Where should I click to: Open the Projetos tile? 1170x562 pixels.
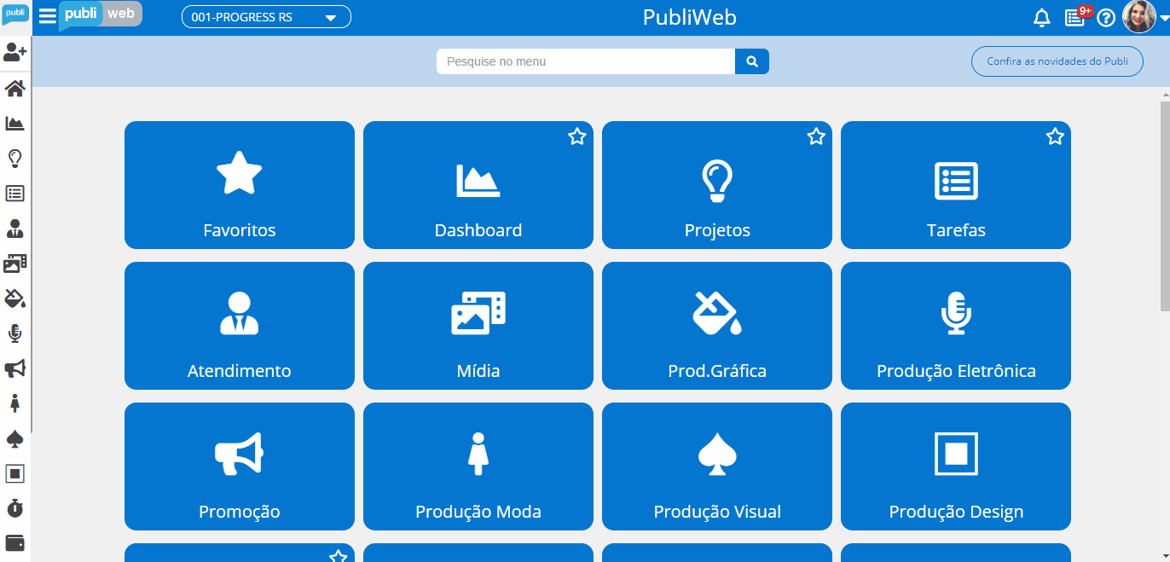click(x=717, y=185)
